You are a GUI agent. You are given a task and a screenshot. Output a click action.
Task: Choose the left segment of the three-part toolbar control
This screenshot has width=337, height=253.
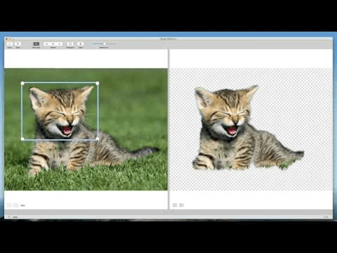click(47, 44)
